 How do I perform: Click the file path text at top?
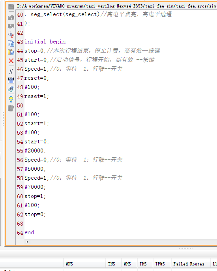point(117,6)
